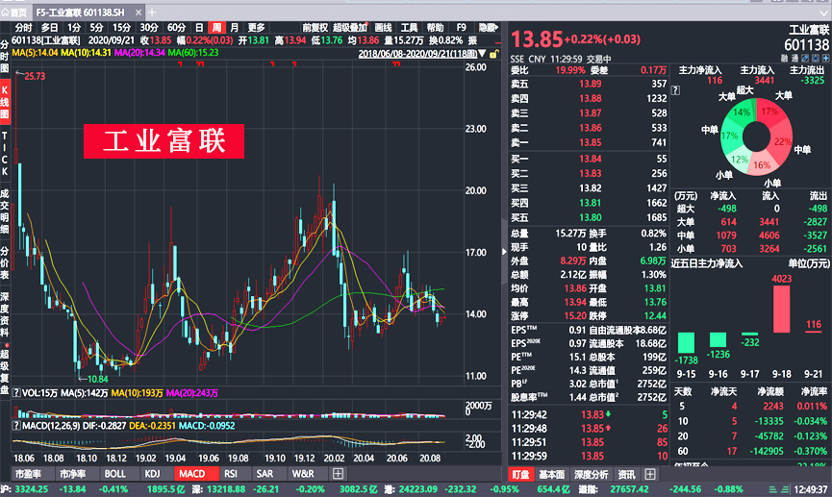Select the 5分 period
The height and width of the screenshot is (497, 832).
[96, 28]
